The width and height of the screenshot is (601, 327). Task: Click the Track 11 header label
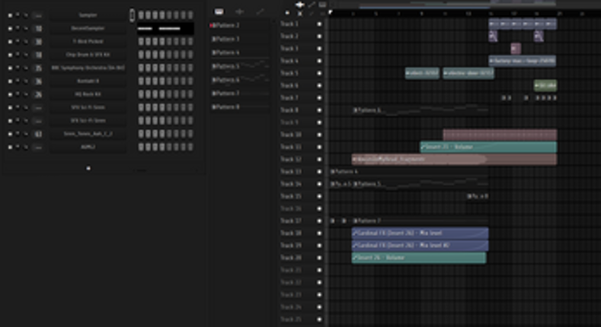click(290, 147)
